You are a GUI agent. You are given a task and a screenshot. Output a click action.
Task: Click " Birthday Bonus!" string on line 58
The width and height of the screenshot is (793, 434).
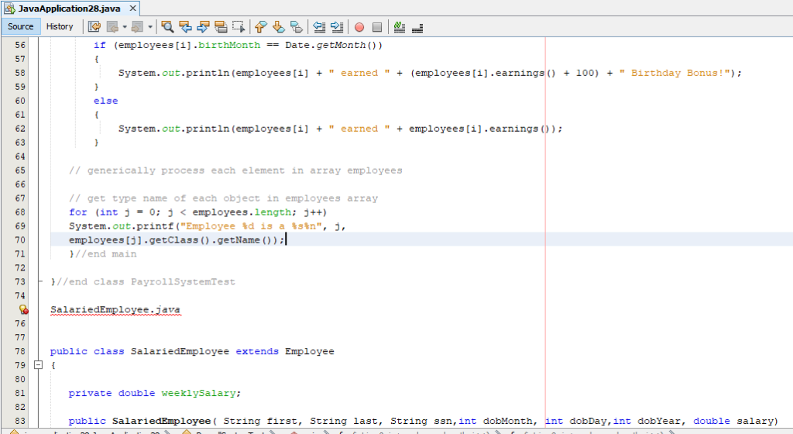click(x=675, y=73)
